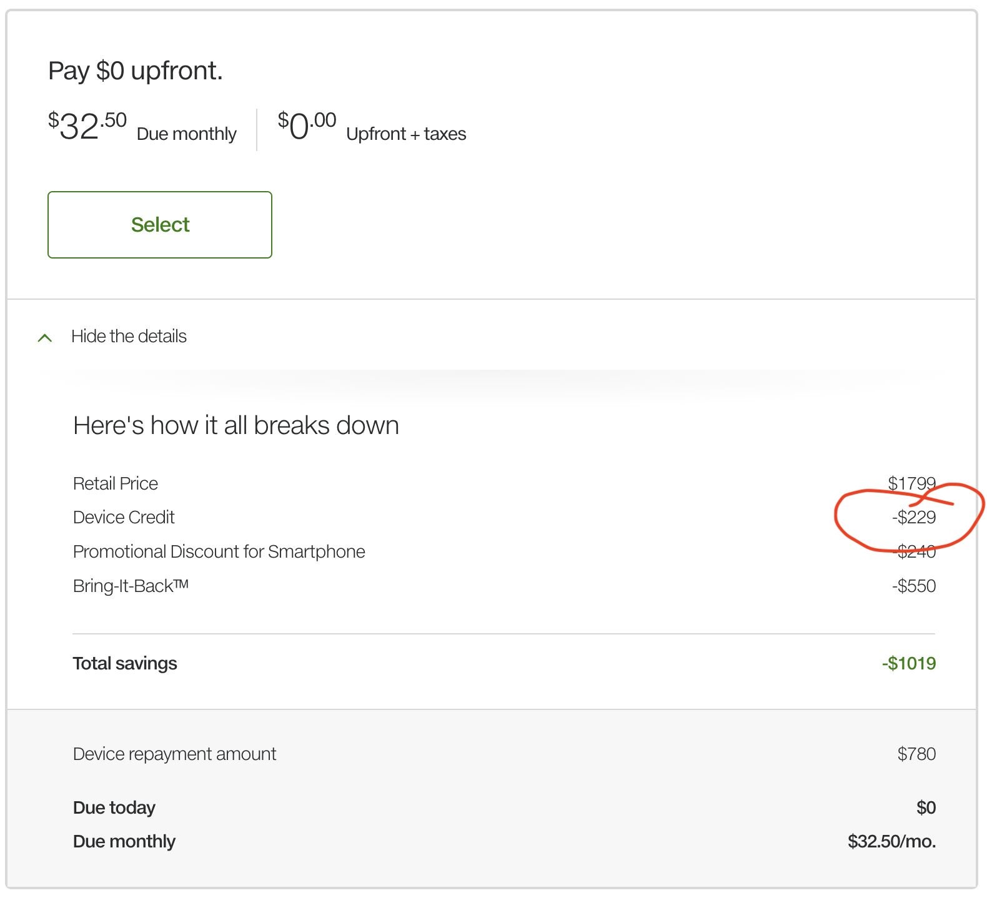Viewport: 987px width, 898px height.
Task: Collapse details using the green chevron
Action: click(x=45, y=338)
